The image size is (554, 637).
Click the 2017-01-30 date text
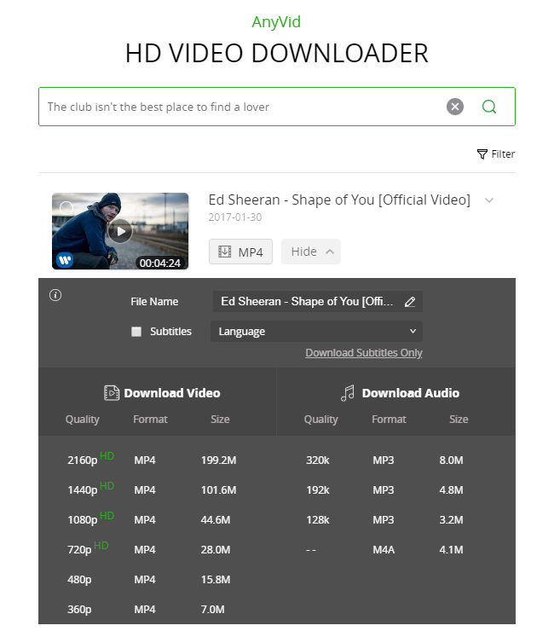point(235,217)
